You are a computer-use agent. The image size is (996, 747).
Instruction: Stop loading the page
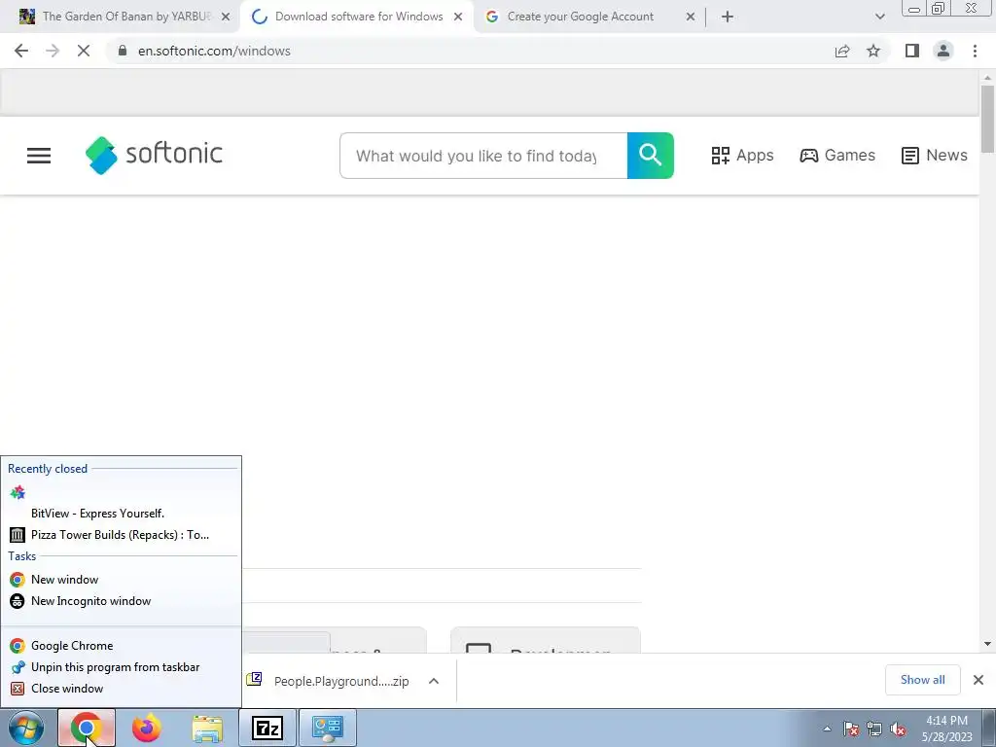[x=84, y=51]
